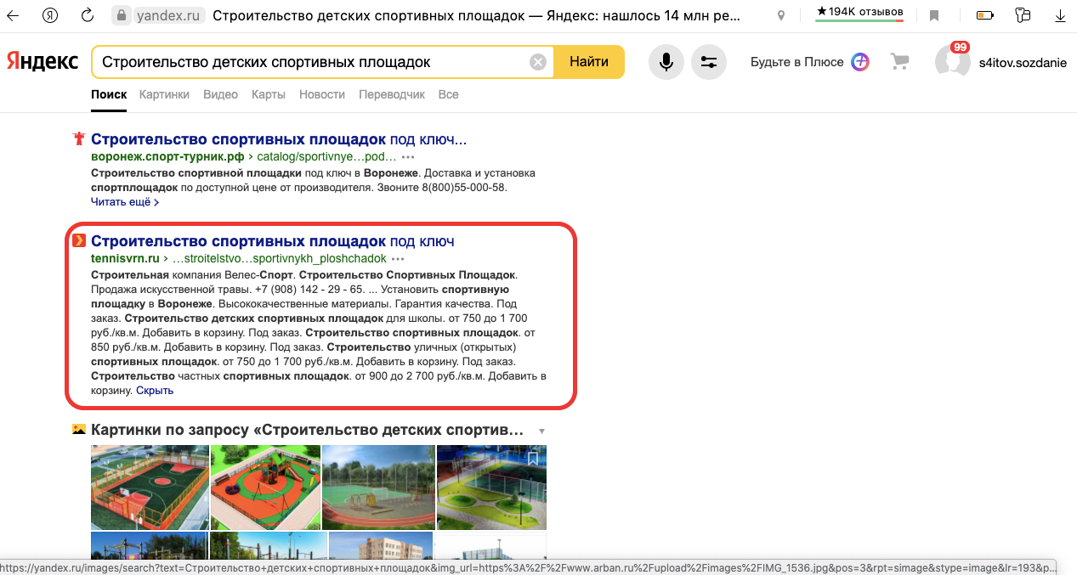Clear the search query with the X icon

tap(537, 61)
